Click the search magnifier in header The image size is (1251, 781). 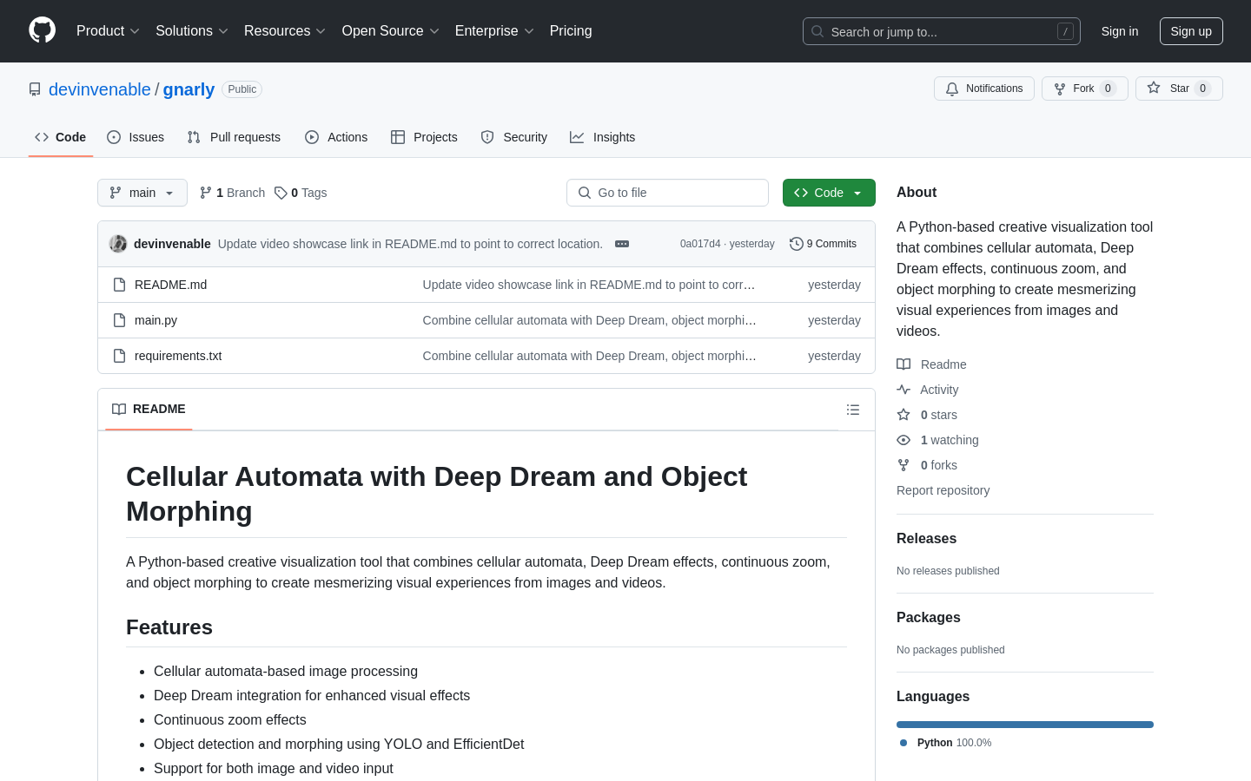(817, 31)
